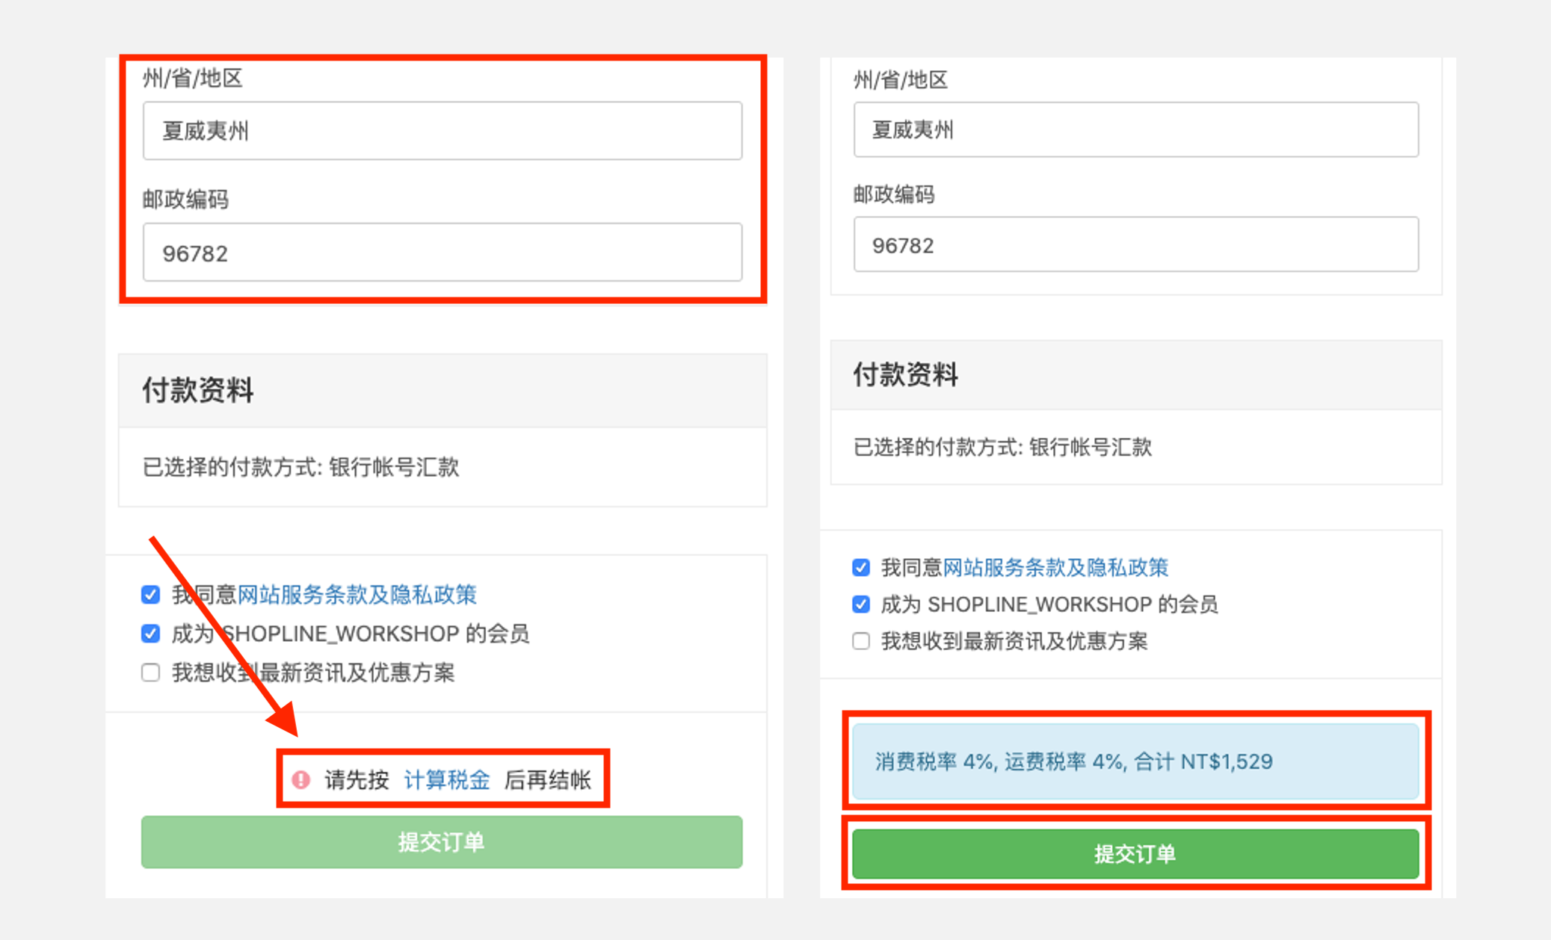Uncheck right 我同意网站服务条款 checkbox
Image resolution: width=1551 pixels, height=940 pixels.
[861, 568]
